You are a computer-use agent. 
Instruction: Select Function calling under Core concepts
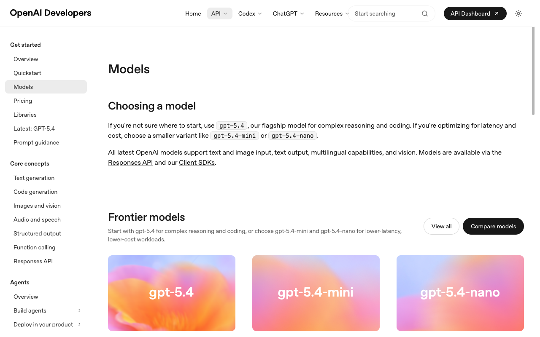pyautogui.click(x=34, y=247)
